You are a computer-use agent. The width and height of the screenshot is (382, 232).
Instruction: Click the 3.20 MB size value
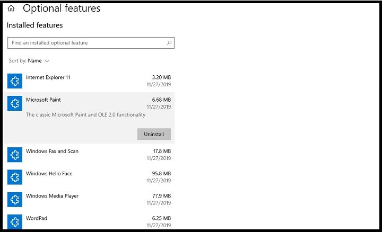click(x=161, y=77)
